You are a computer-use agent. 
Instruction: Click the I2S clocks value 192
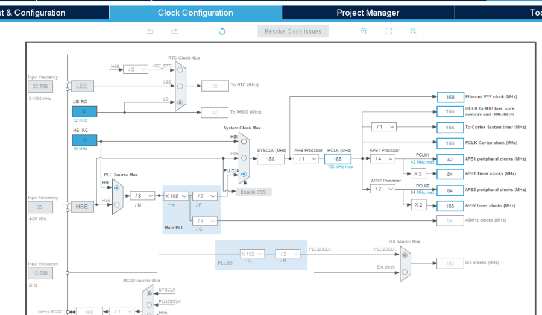[450, 264]
